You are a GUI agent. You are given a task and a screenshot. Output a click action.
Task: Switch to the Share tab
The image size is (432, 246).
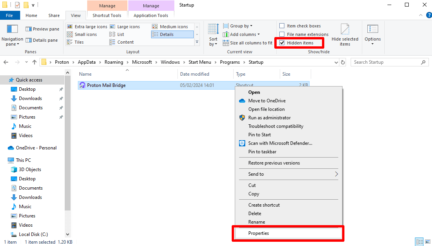54,15
